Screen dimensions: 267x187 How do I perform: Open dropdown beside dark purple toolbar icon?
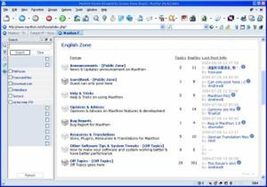(238, 18)
